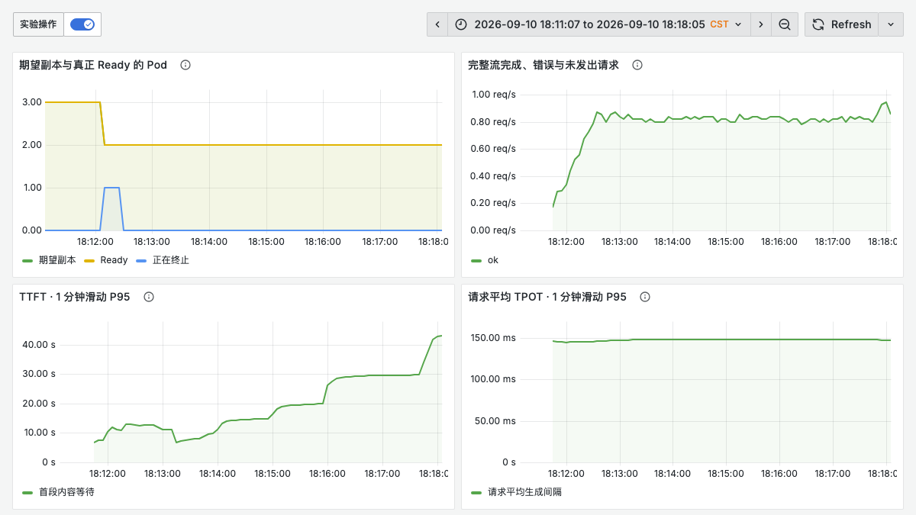
Task: Click the 1.00 req/s axis label
Action: point(494,95)
